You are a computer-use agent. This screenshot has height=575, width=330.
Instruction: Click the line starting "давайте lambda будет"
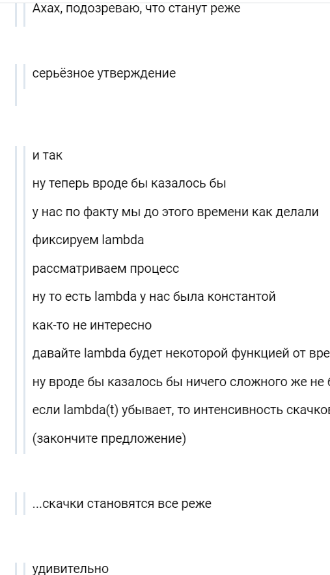point(181,353)
